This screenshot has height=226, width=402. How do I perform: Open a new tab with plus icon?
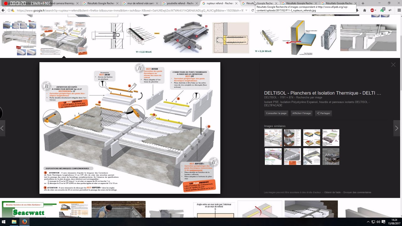(363, 3)
